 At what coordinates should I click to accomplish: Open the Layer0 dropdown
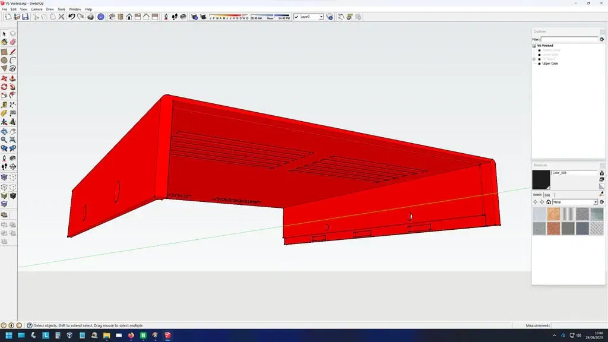click(x=321, y=17)
